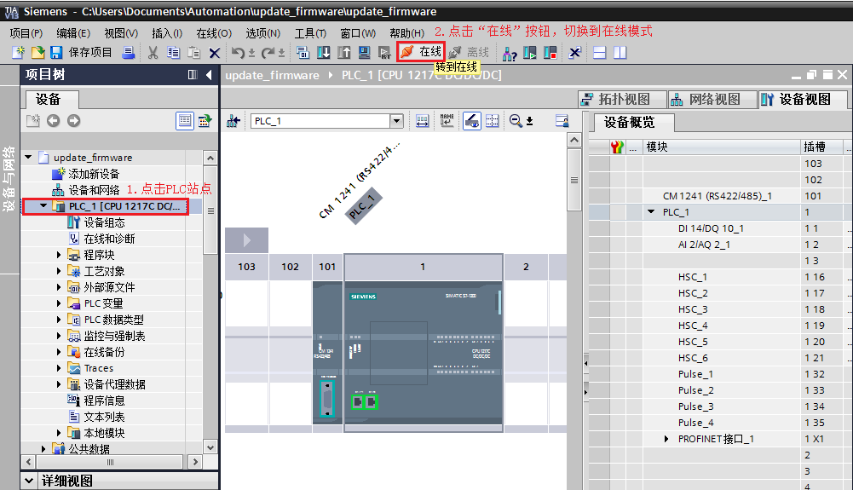Click CM 1241 module in slot 101
The width and height of the screenshot is (853, 490).
point(327,353)
